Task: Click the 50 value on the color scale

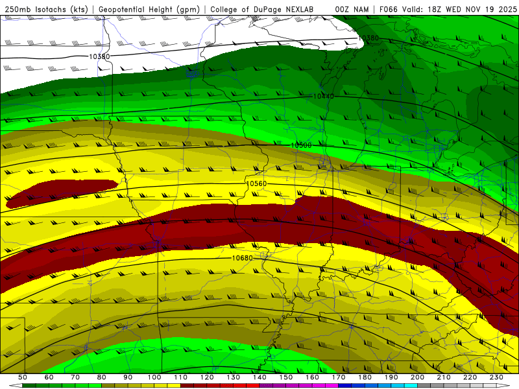Action: pyautogui.click(x=23, y=377)
